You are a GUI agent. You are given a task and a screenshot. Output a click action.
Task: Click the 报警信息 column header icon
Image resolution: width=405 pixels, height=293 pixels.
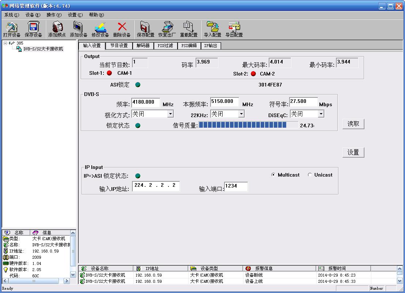248,269
